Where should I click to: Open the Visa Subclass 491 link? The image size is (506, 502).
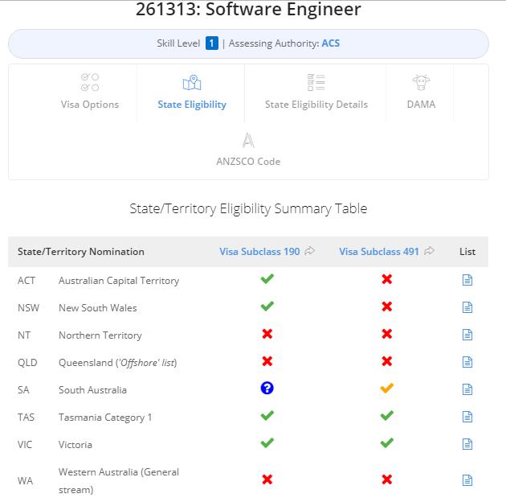[x=379, y=252]
